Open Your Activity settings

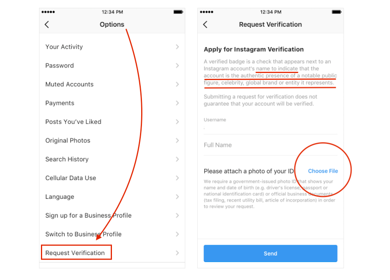pos(64,47)
